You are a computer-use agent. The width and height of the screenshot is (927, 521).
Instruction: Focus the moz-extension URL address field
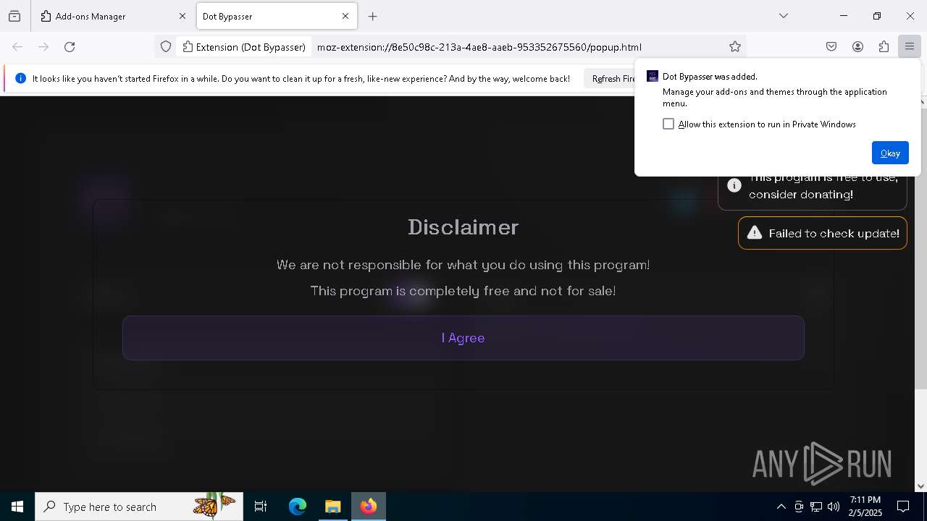479,47
